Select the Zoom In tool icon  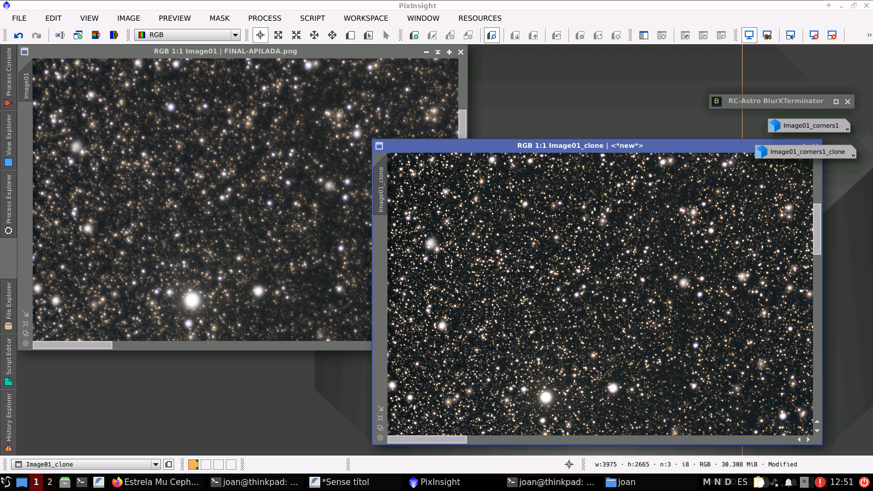278,35
